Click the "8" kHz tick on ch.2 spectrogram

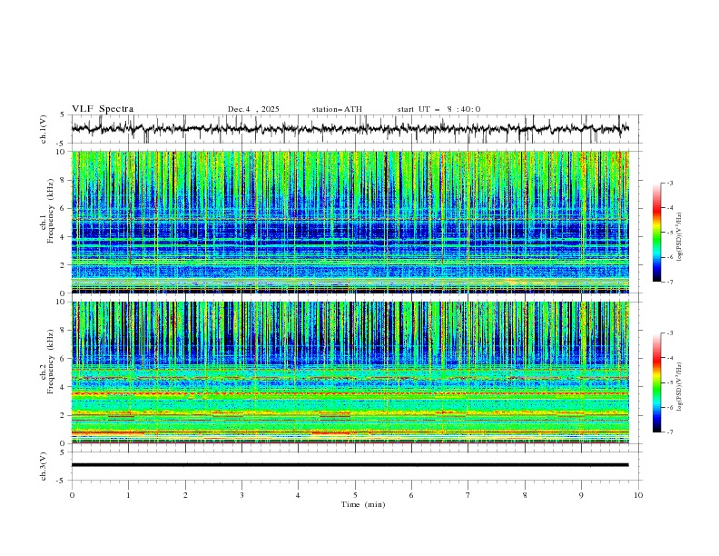coord(64,331)
